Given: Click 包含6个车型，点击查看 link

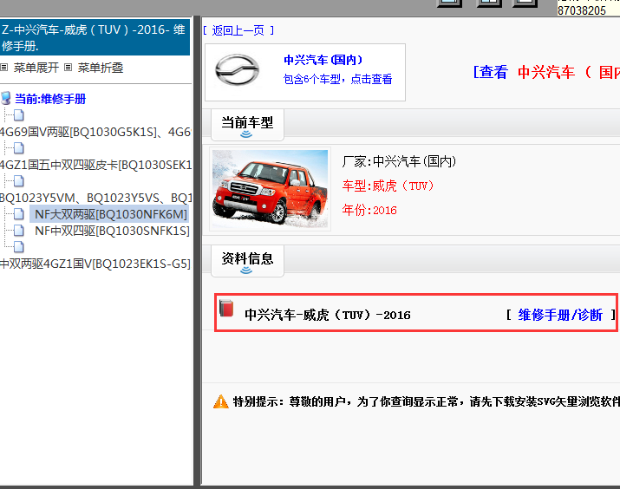Looking at the screenshot, I should 337,79.
